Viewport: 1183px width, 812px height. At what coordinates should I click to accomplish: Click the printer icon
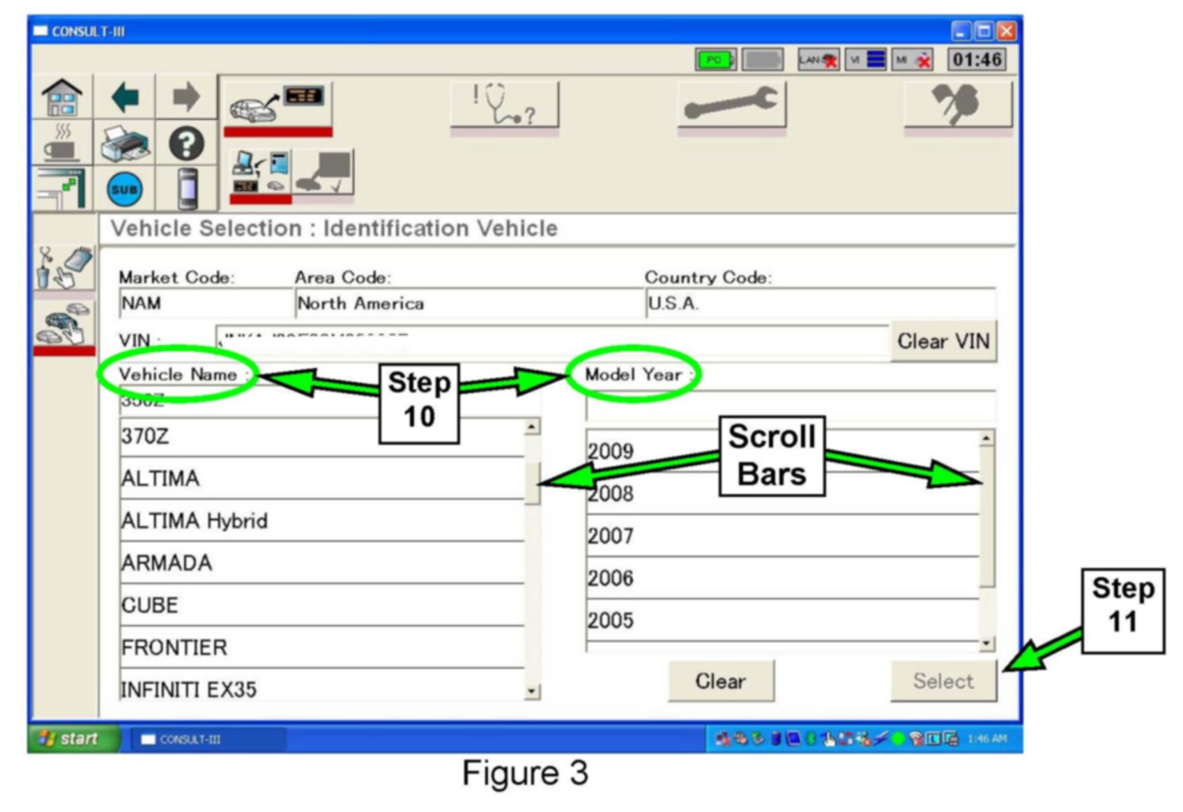coord(125,144)
